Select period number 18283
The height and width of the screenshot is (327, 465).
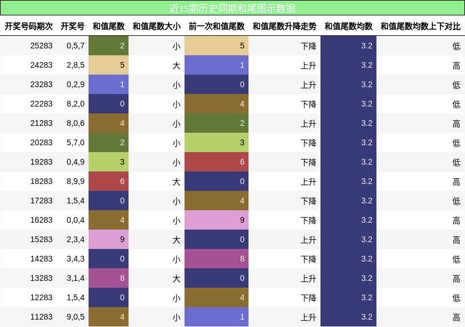pyautogui.click(x=41, y=181)
